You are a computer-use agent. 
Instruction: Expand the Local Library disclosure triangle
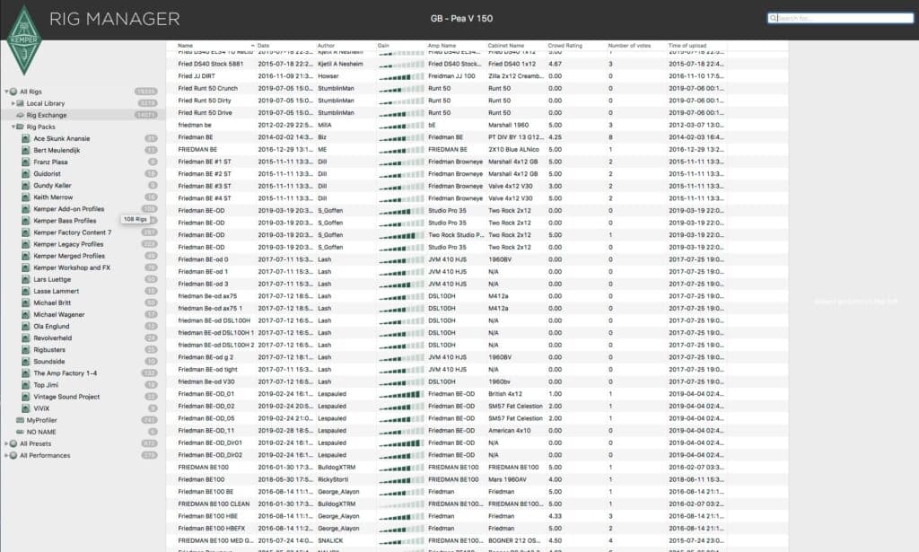tap(13, 103)
